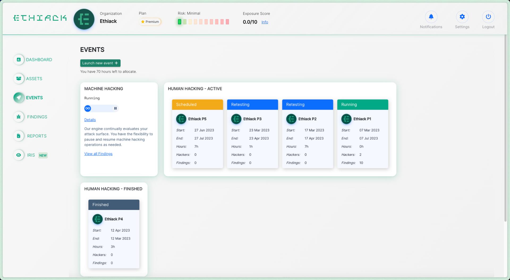Open the Running Ethiack P1 event card
The height and width of the screenshot is (280, 510).
pyautogui.click(x=362, y=133)
